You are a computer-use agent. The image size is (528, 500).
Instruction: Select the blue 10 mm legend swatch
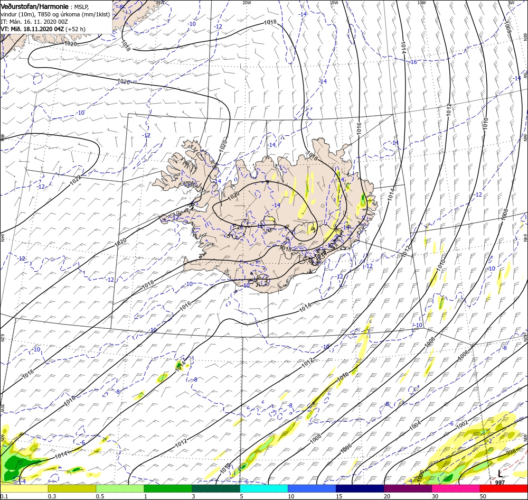(x=312, y=488)
